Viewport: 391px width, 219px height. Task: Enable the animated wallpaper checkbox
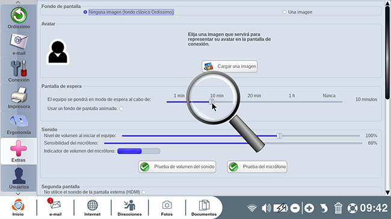(122, 109)
